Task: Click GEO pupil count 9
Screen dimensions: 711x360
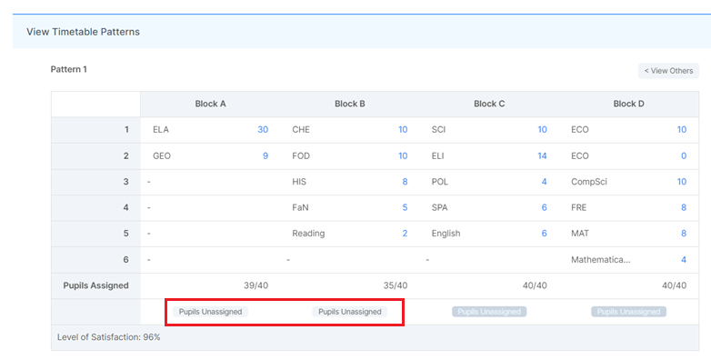Action: coord(265,156)
